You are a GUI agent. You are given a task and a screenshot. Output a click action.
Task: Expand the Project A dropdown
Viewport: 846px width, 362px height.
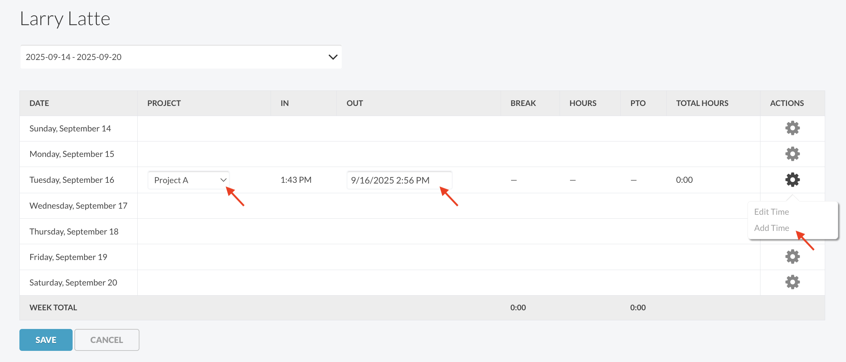coord(189,180)
